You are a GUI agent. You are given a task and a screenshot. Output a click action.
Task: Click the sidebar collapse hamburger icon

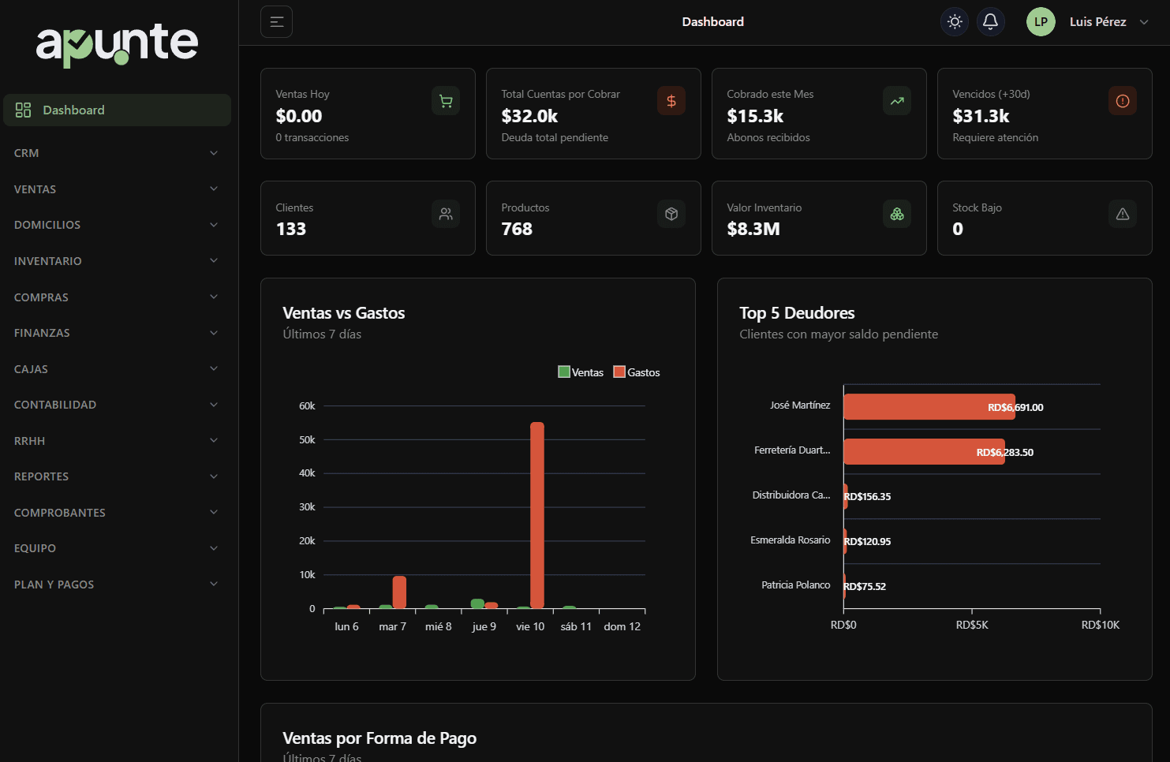276,21
